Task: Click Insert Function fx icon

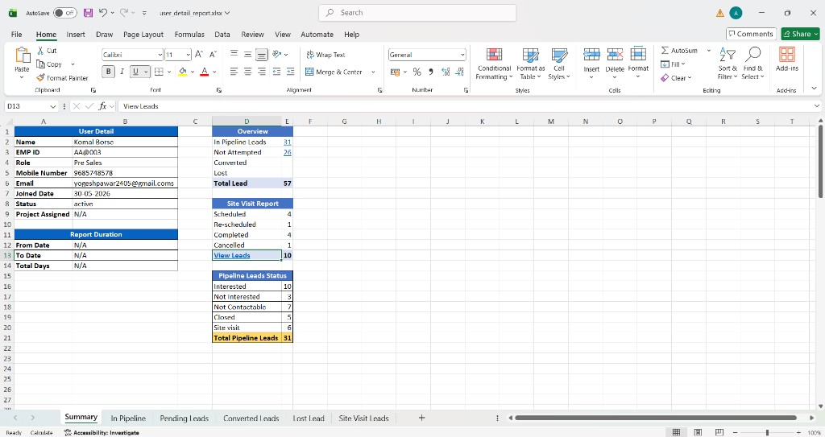Action: [x=102, y=106]
